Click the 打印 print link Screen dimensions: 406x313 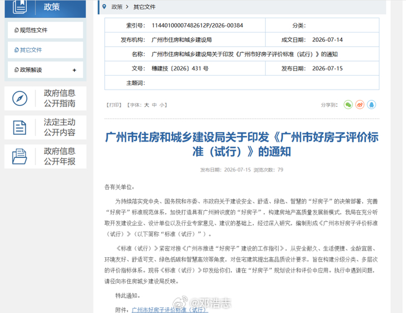(x=114, y=105)
